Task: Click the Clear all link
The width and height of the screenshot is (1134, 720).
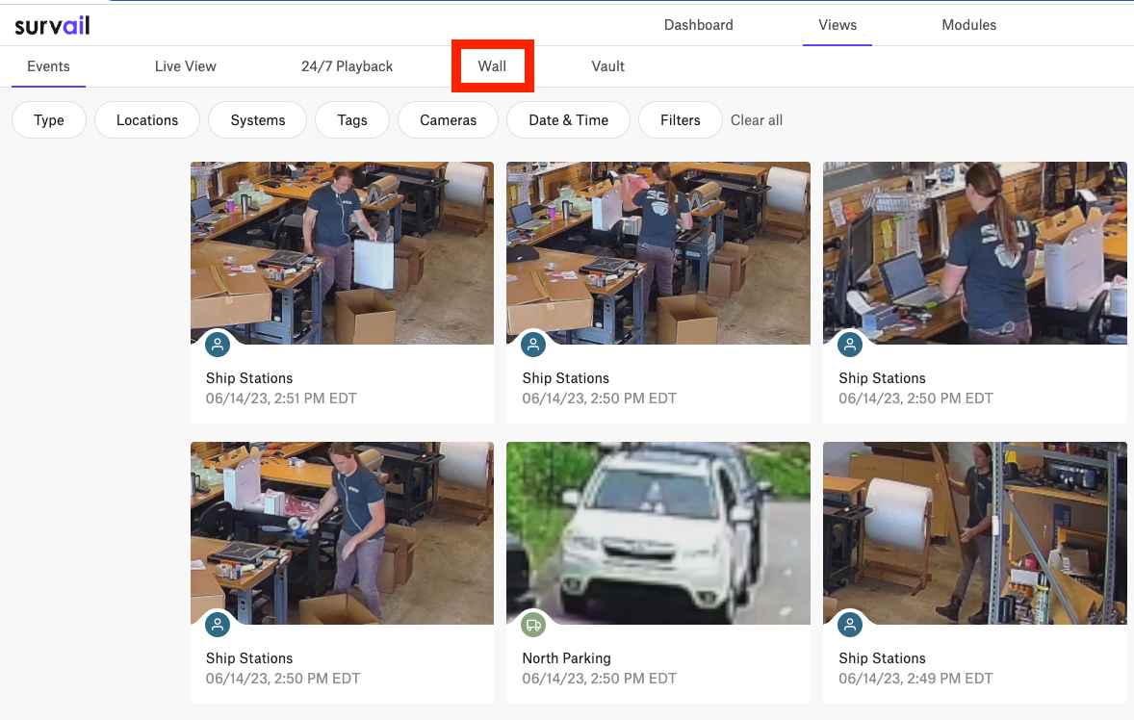Action: (757, 120)
